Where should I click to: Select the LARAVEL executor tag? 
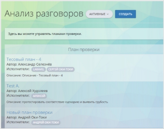[38, 69]
